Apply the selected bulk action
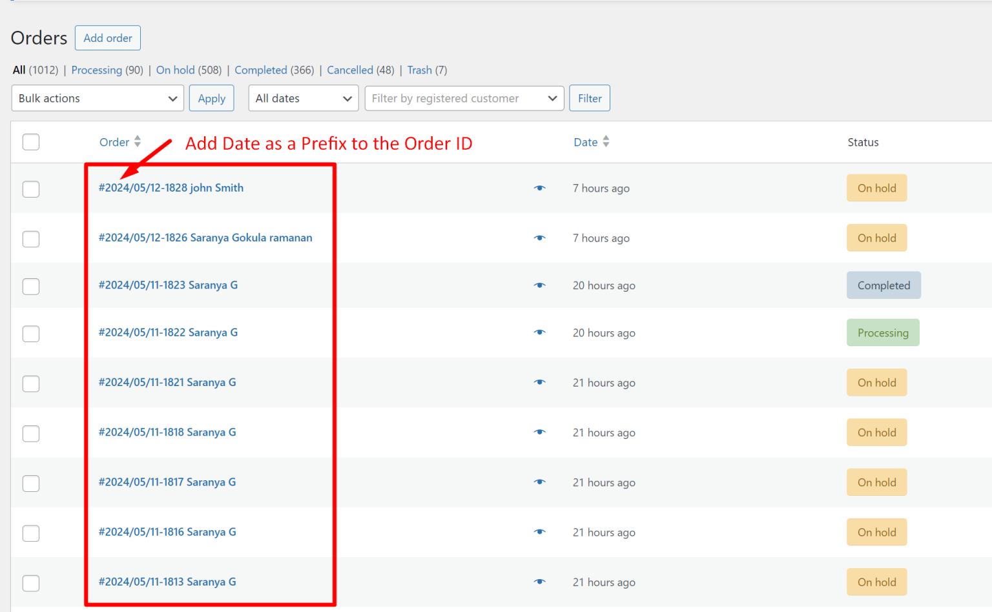The width and height of the screenshot is (992, 612). [211, 98]
